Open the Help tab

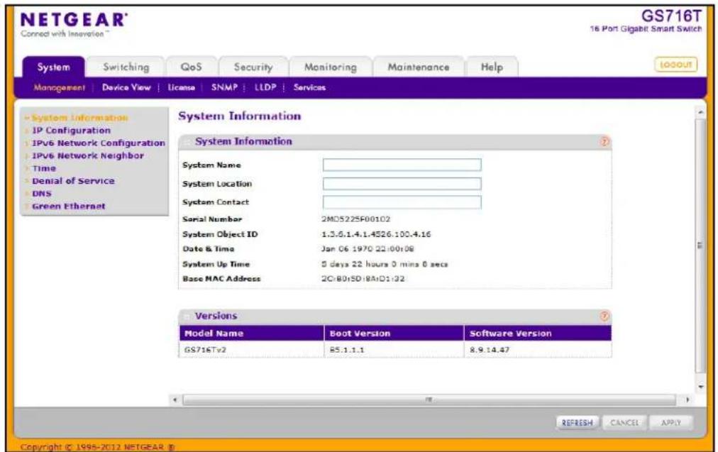492,67
